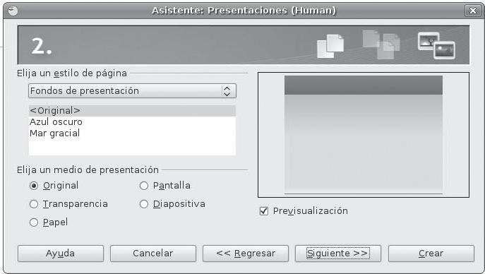This screenshot has height=274, width=485.
Task: Click the slide preview thumbnail
Action: (x=364, y=135)
